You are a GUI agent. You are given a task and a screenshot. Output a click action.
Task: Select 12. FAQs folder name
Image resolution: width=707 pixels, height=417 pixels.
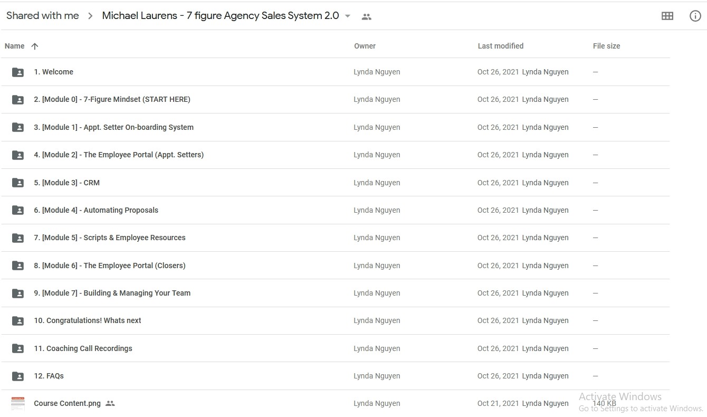pos(49,376)
